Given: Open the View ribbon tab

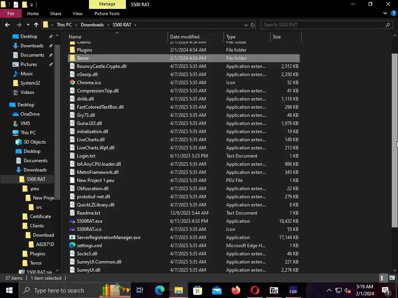Looking at the screenshot, I should 77,14.
